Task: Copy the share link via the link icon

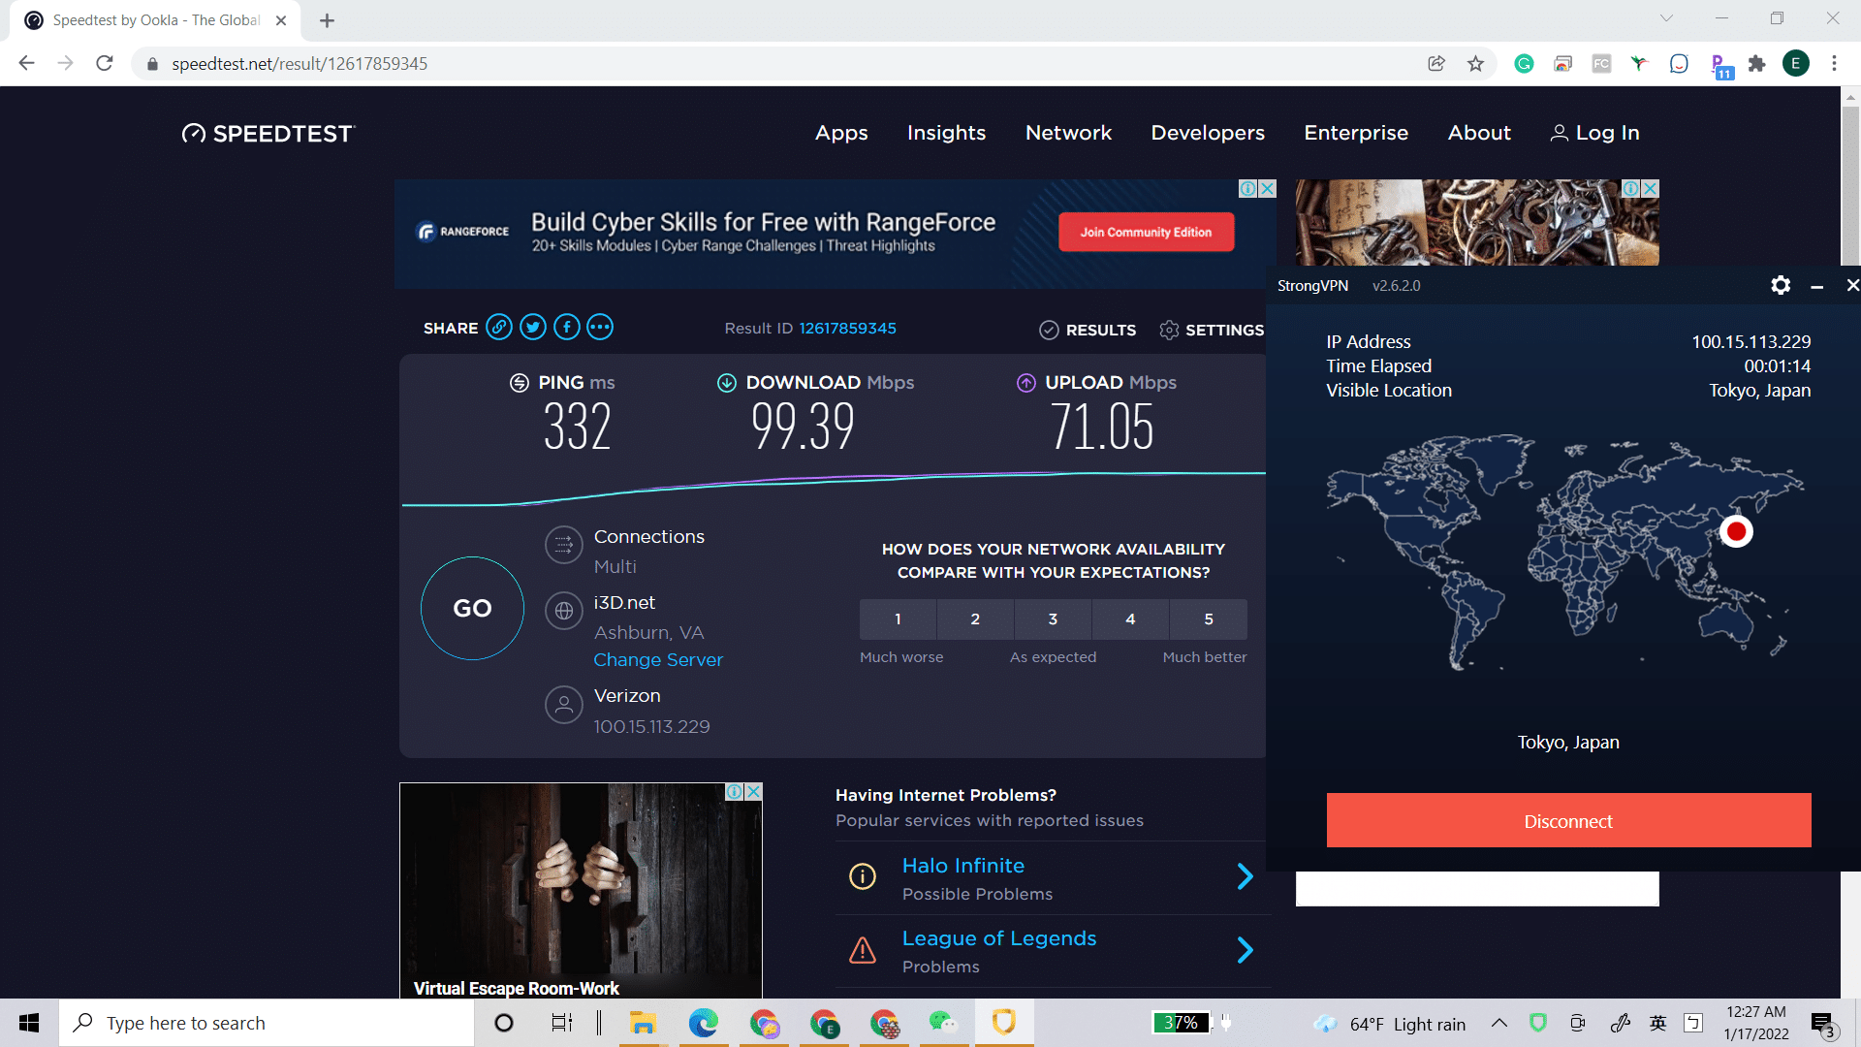Action: pyautogui.click(x=499, y=328)
